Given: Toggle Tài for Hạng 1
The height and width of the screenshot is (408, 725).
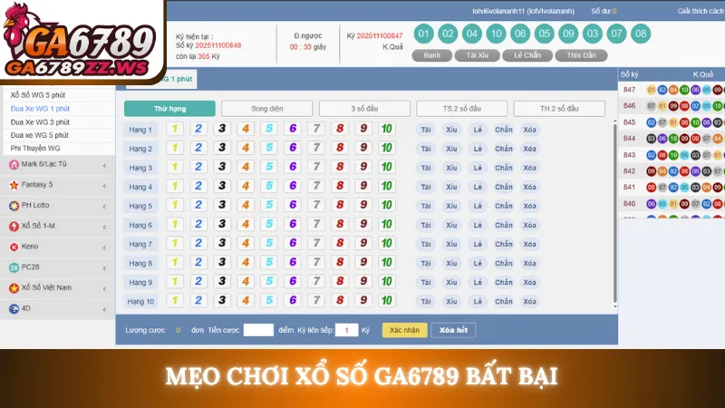Looking at the screenshot, I should [426, 130].
